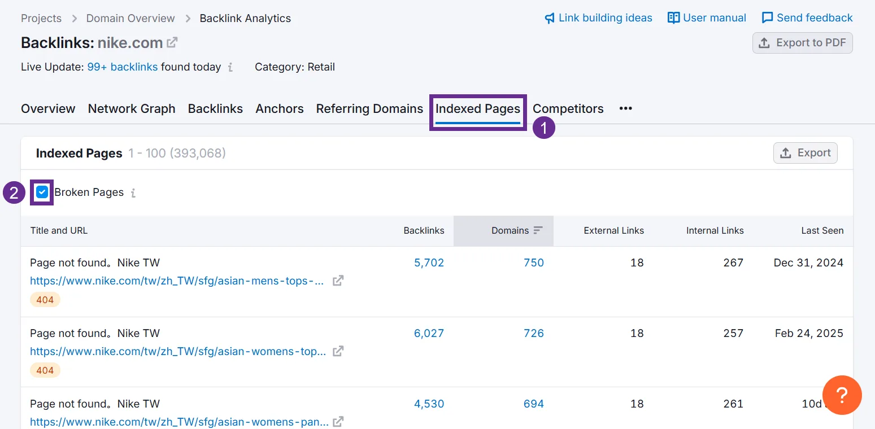Open external link icon for asian-womens-top URL
Screen dimensions: 875x429
(x=338, y=351)
